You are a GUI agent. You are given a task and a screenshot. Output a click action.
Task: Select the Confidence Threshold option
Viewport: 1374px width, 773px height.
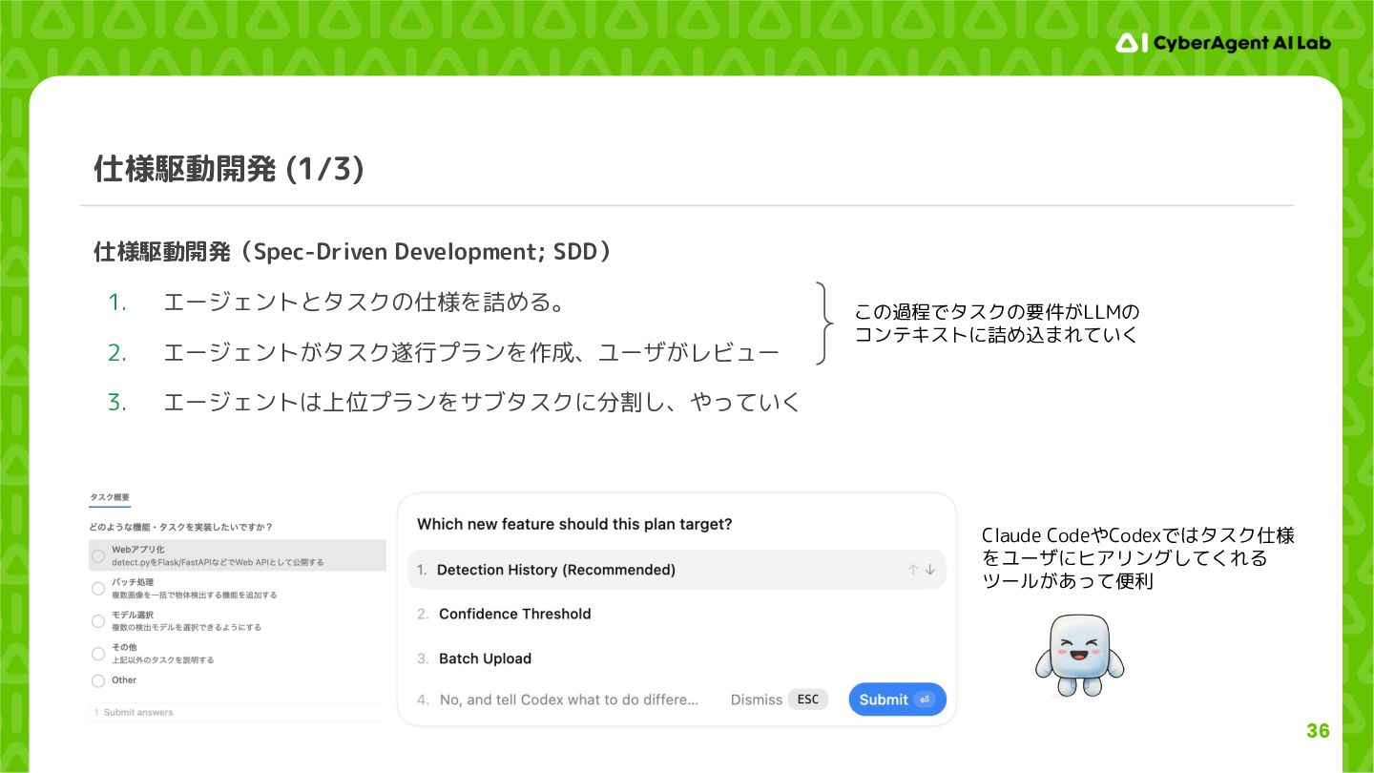[514, 614]
